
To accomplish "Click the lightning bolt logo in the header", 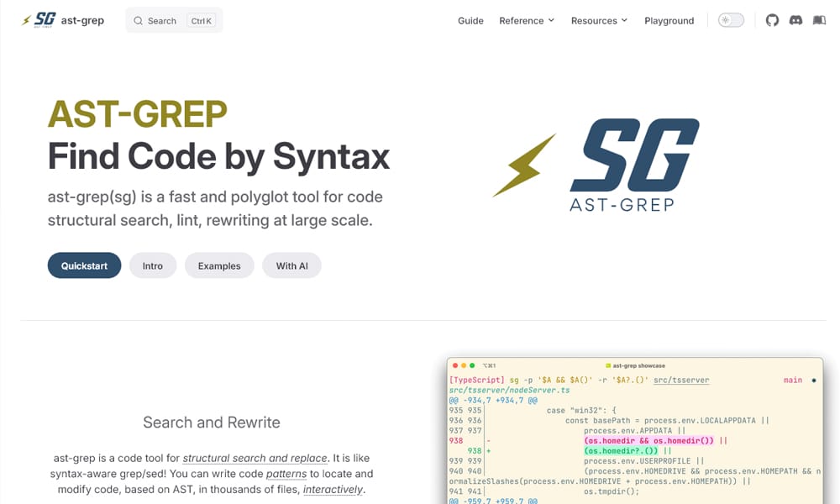I will click(24, 19).
